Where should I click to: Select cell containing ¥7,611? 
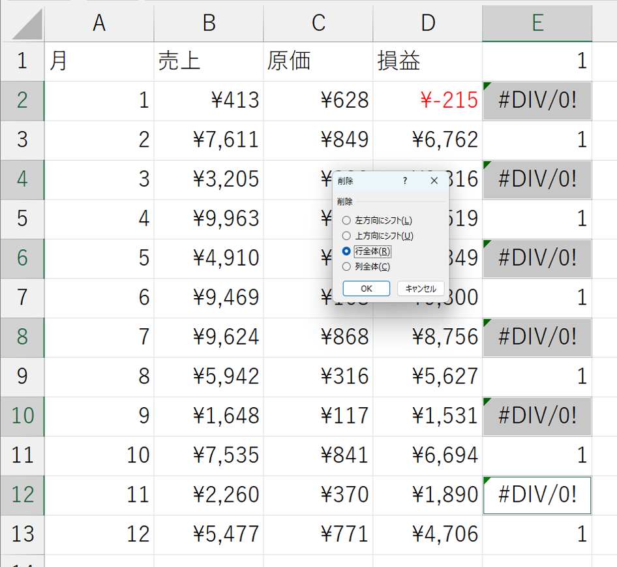[x=209, y=140]
